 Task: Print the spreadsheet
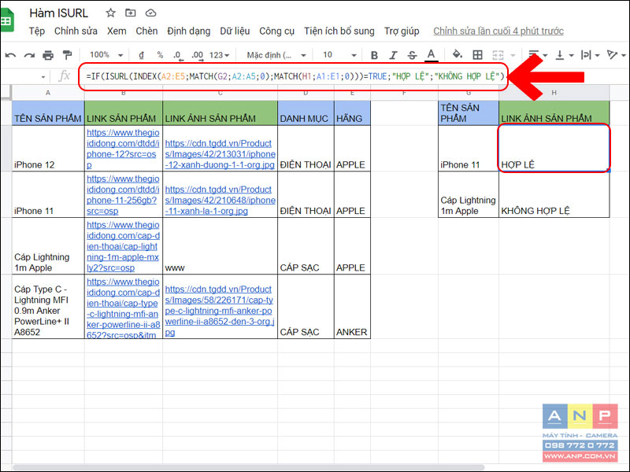pos(48,55)
